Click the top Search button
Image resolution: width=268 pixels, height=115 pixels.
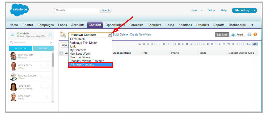tap(105, 10)
